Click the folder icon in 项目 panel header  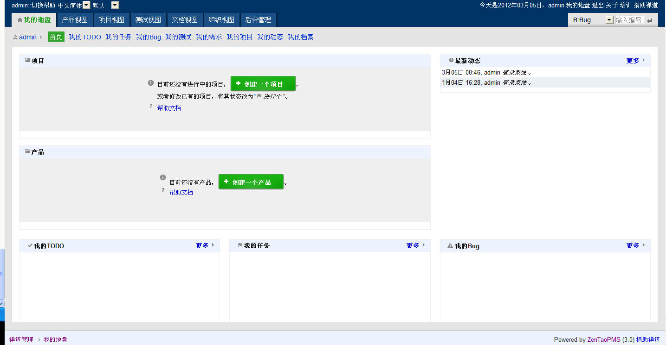(x=27, y=60)
